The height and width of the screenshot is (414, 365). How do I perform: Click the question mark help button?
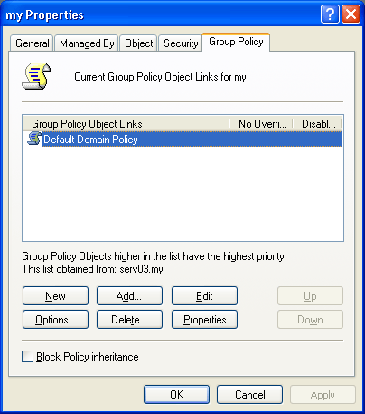[x=330, y=14]
